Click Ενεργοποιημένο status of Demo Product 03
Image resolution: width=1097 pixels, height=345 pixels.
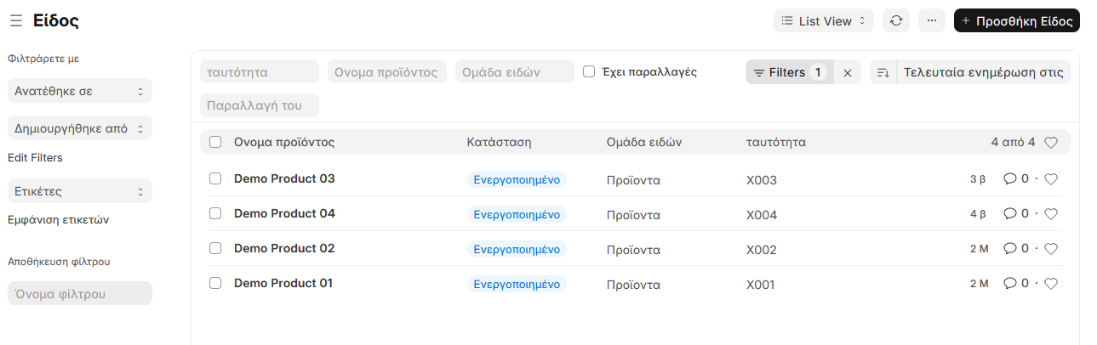[517, 179]
